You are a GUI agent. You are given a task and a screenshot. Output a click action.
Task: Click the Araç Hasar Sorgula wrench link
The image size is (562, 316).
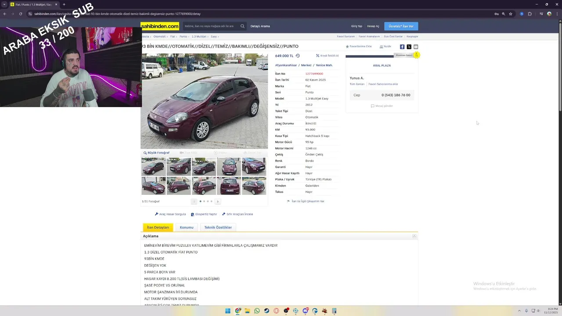(170, 214)
